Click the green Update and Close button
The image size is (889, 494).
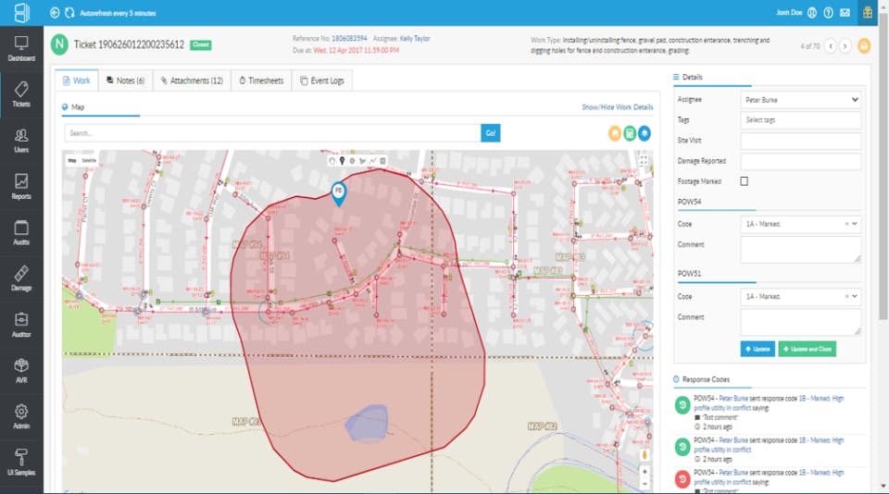click(808, 349)
